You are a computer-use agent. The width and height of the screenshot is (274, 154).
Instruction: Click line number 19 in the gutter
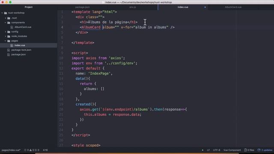[x=61, y=104]
